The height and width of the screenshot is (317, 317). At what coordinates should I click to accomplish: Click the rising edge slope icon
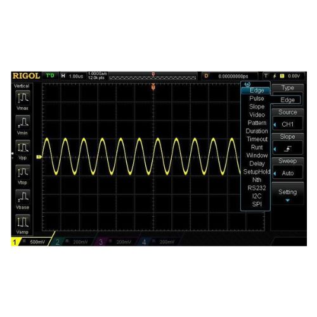(x=288, y=149)
